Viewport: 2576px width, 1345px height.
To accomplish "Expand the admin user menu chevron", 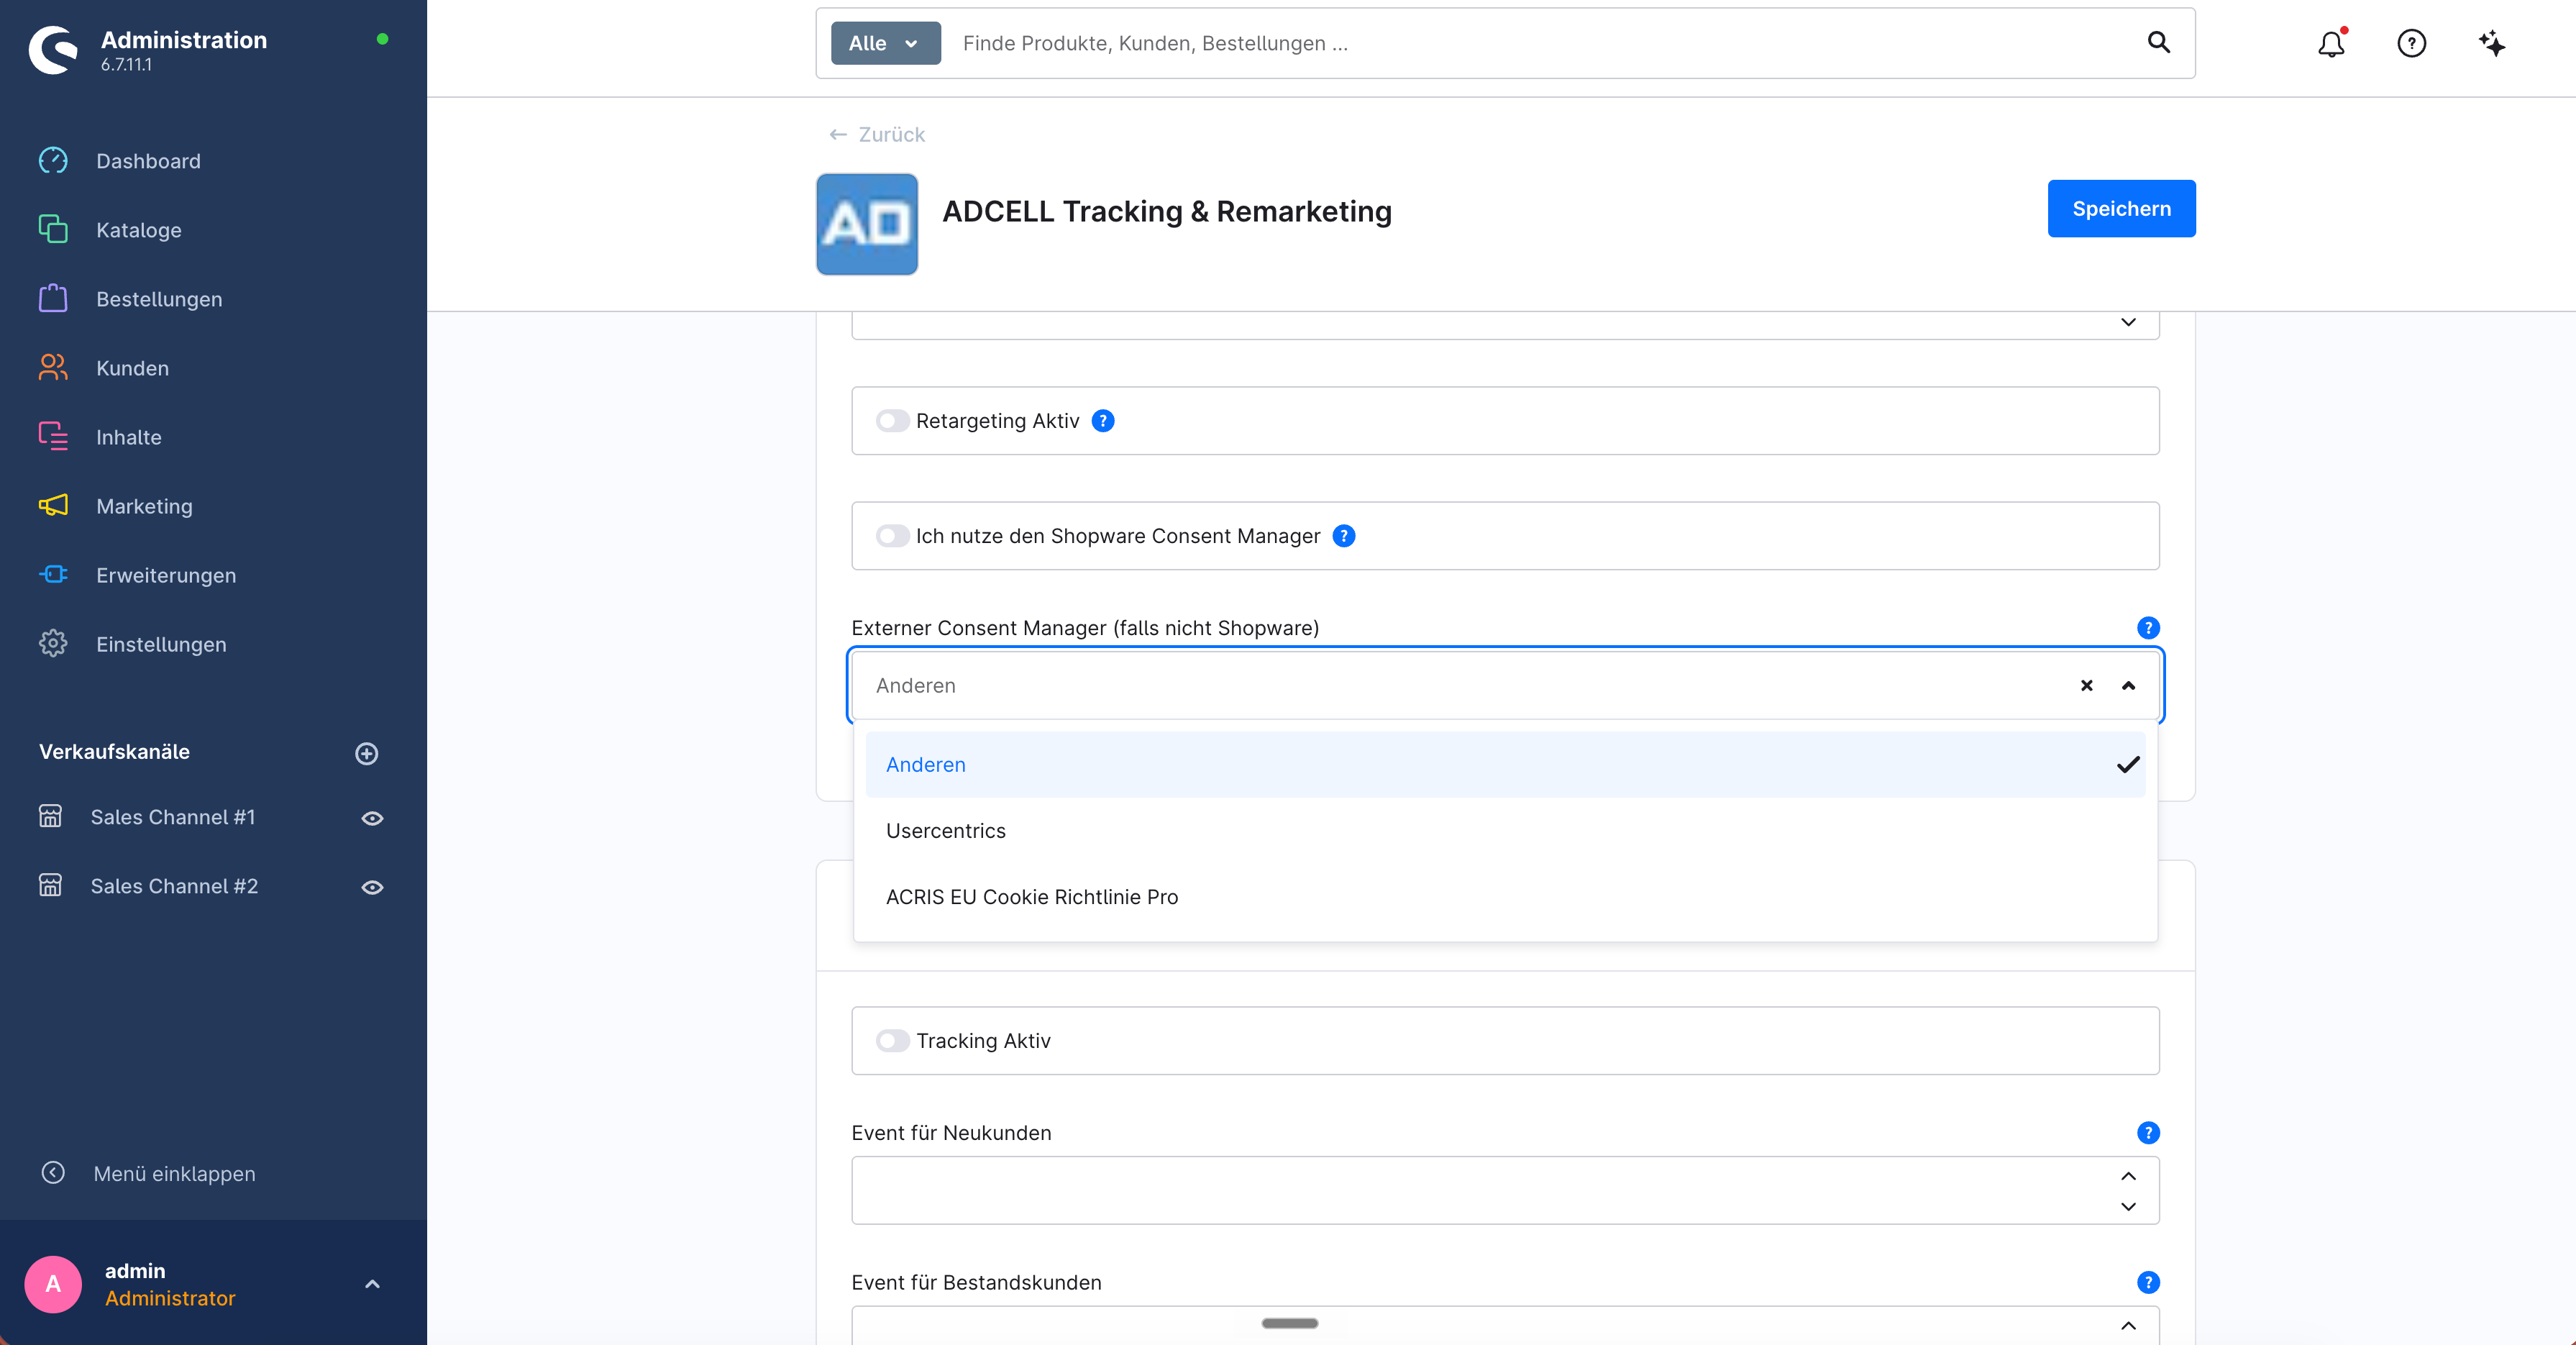I will click(x=372, y=1284).
